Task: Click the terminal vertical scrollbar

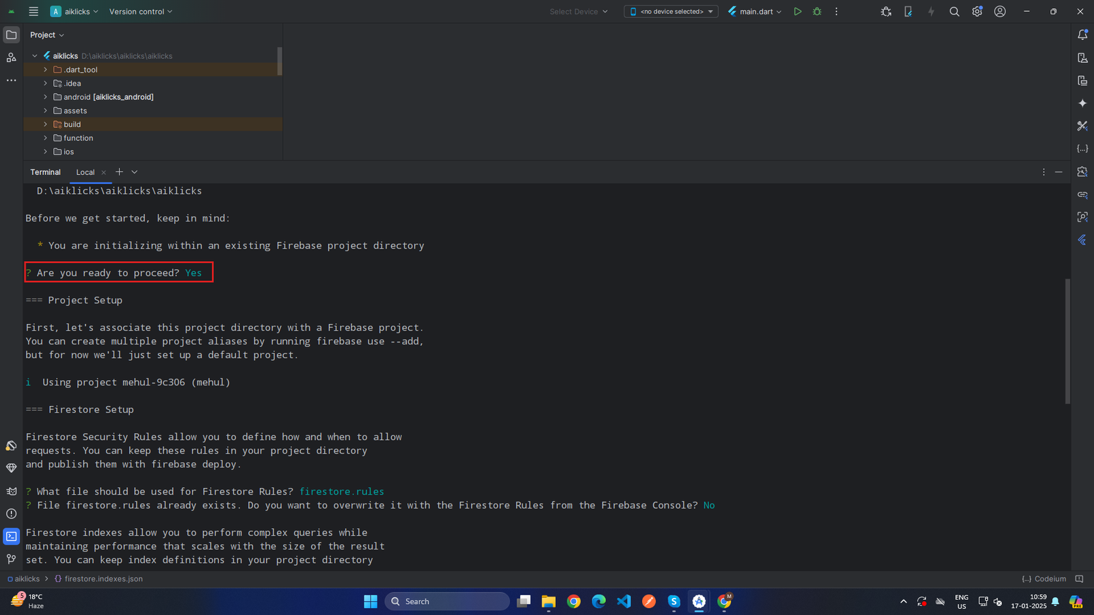Action: [1067, 340]
